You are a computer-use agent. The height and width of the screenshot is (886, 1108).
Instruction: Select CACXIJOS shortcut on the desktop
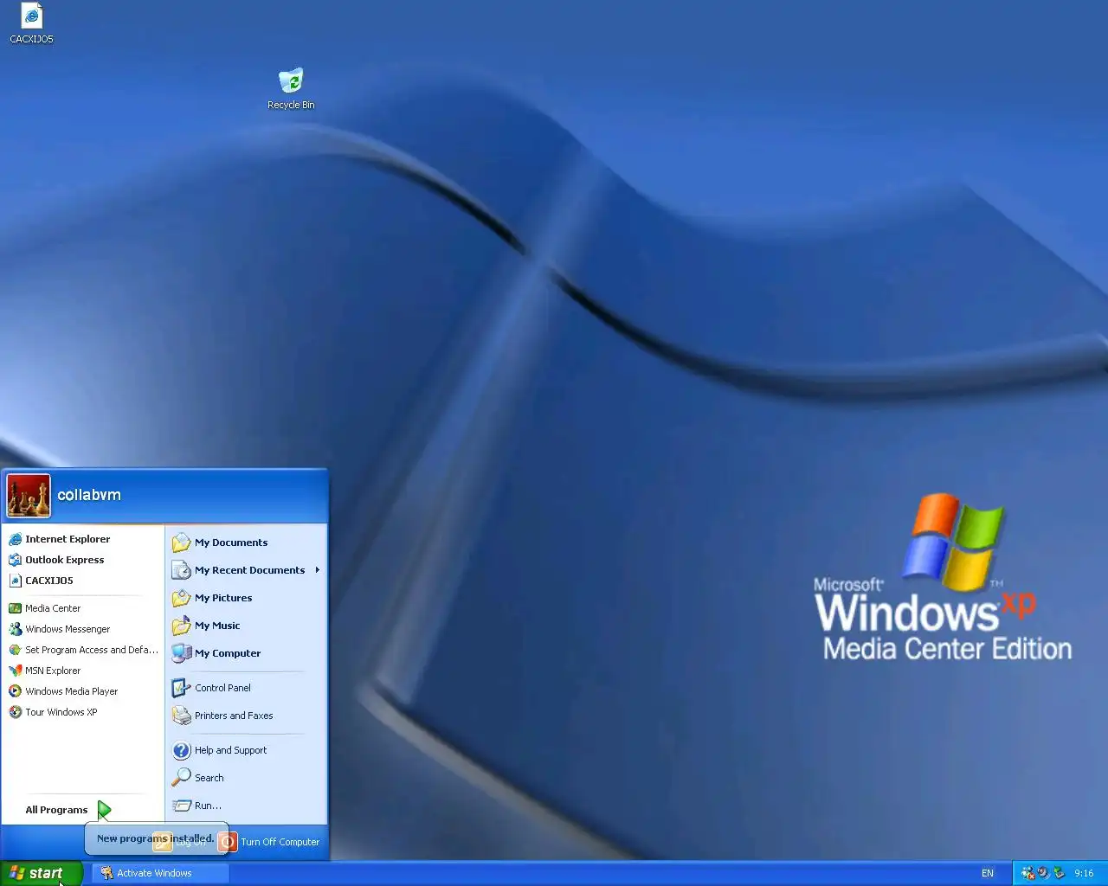pyautogui.click(x=31, y=23)
